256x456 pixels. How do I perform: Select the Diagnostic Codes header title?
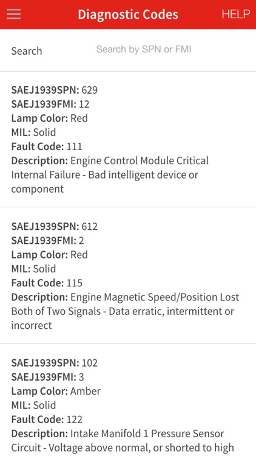pyautogui.click(x=128, y=14)
